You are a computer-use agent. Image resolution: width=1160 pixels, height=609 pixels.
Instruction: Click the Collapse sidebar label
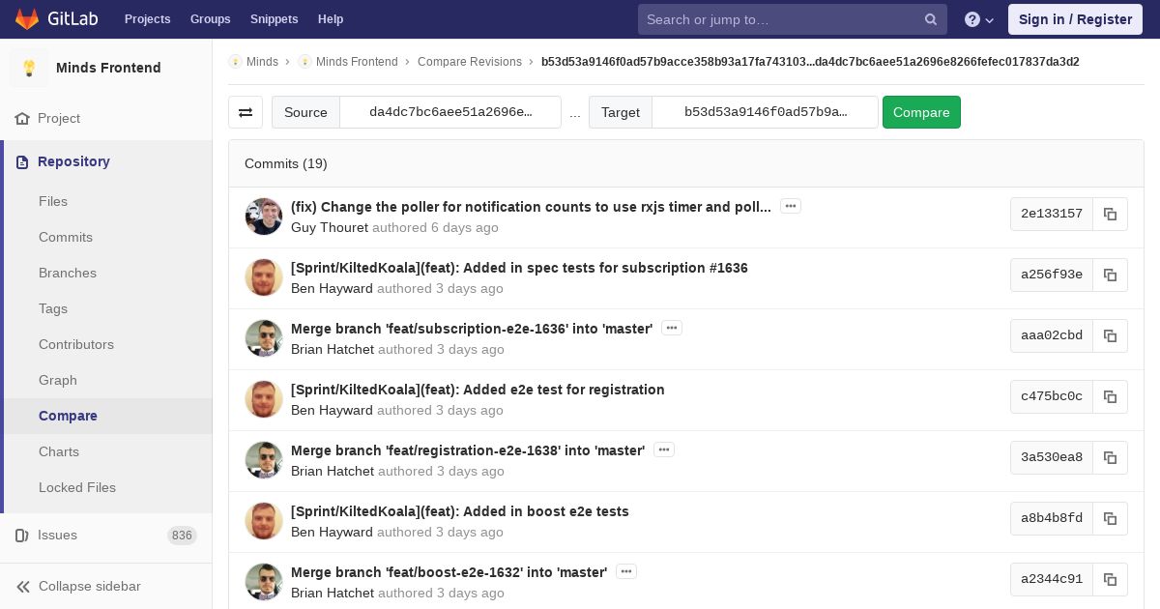coord(90,586)
